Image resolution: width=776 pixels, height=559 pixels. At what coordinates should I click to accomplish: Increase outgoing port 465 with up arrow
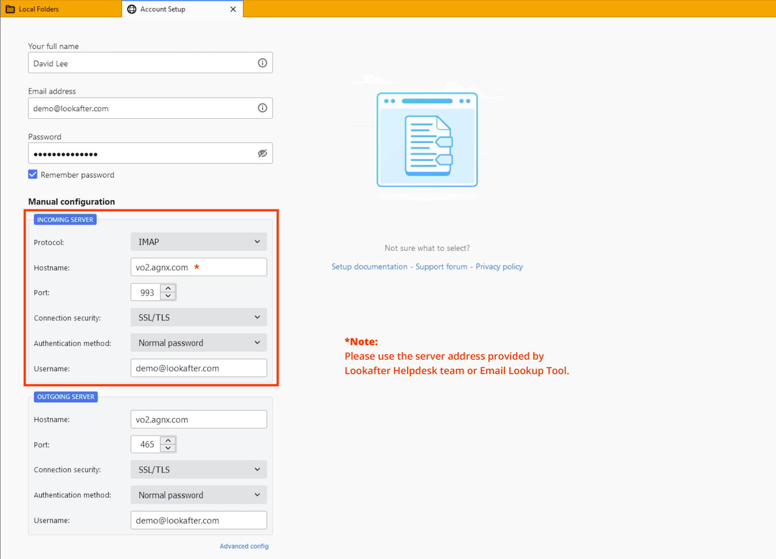[168, 440]
